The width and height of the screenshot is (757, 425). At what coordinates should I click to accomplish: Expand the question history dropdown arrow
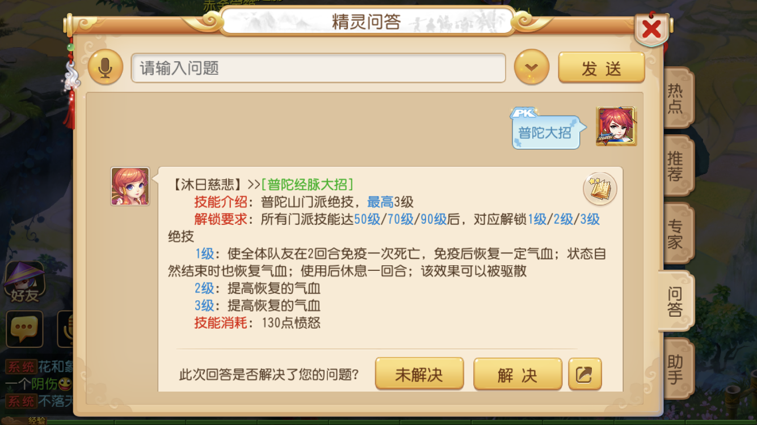pyautogui.click(x=532, y=67)
